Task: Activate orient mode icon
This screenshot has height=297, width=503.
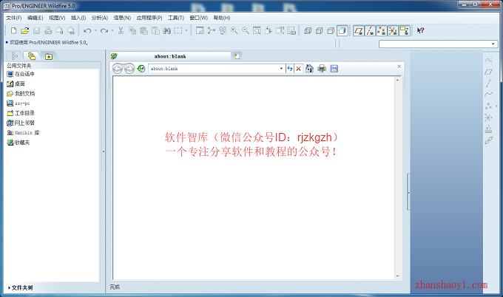Action: pos(223,30)
